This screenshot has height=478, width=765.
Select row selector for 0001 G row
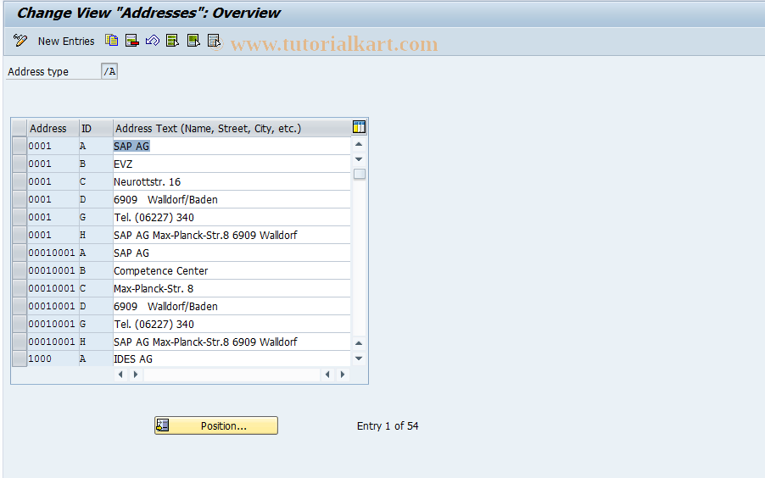[20, 217]
